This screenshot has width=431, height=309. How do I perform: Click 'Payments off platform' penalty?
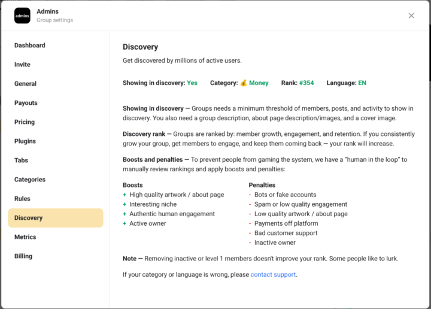pyautogui.click(x=286, y=224)
